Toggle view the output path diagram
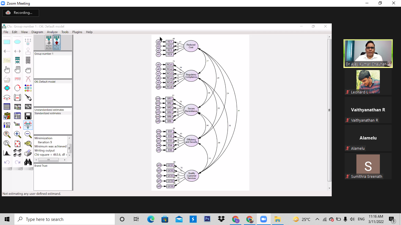The width and height of the screenshot is (401, 225). click(57, 42)
